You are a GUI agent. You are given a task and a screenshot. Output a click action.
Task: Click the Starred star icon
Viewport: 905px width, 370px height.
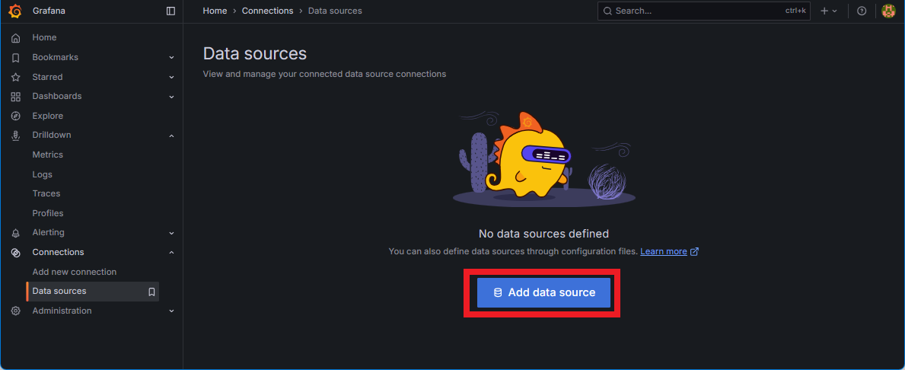[x=16, y=77]
